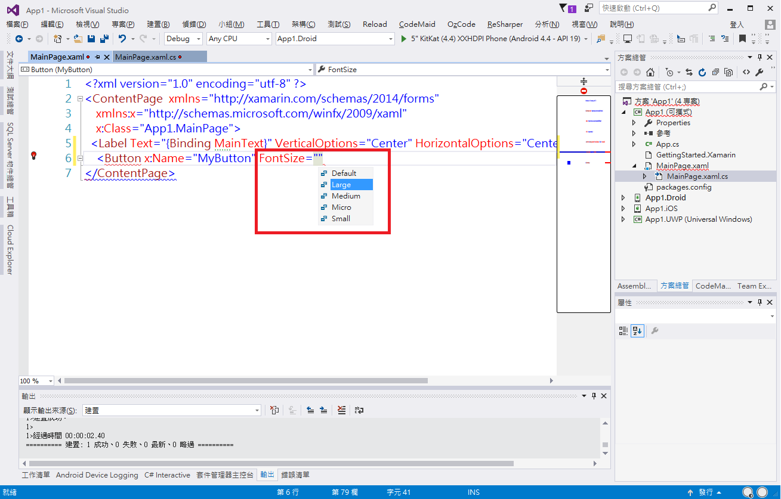Screen dimensions: 781x499
Task: Refresh Solution Explorer with circular arrow icon
Action: (702, 72)
